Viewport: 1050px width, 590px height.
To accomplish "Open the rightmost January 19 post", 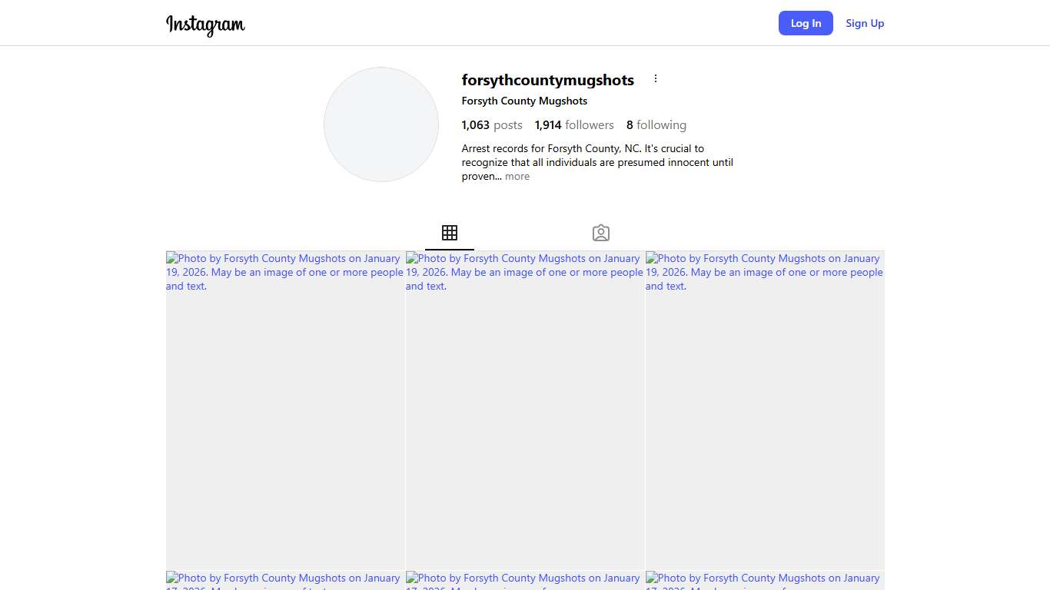I will pyautogui.click(x=765, y=409).
